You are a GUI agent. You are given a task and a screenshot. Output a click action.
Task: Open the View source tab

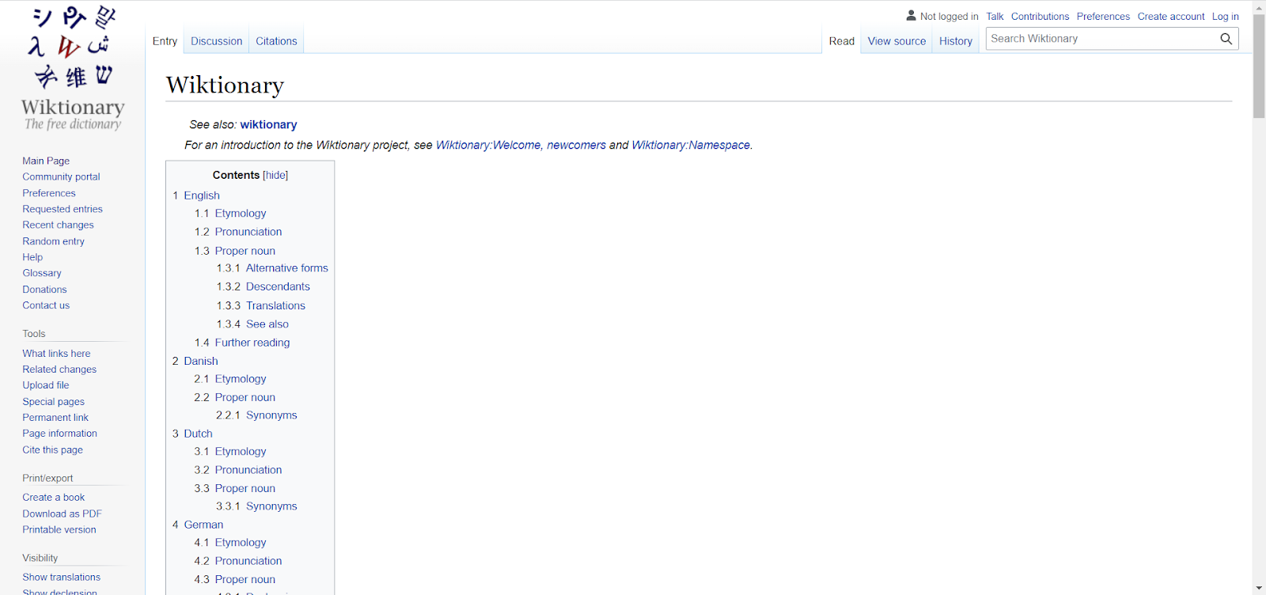click(x=896, y=41)
